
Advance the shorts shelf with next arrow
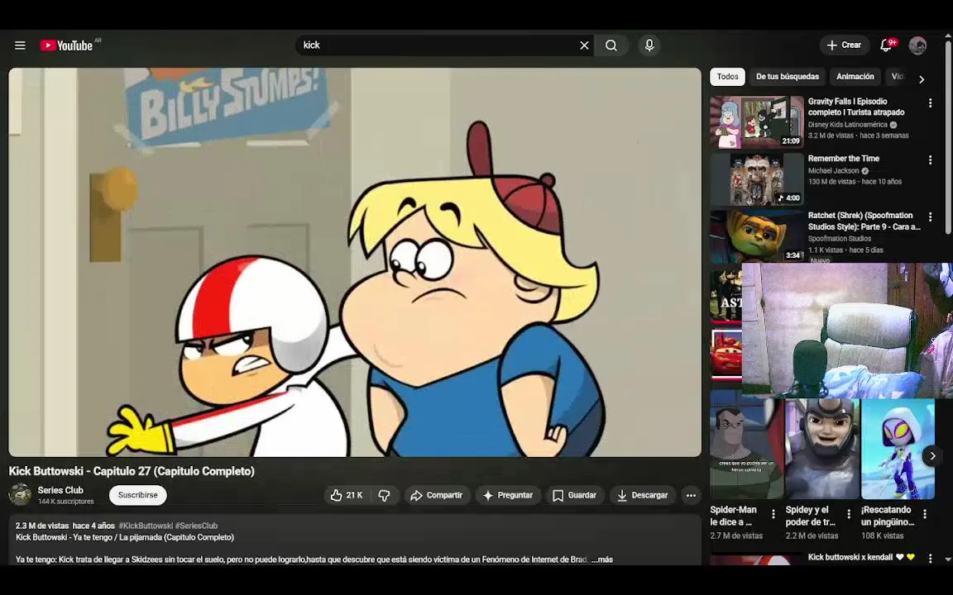932,456
